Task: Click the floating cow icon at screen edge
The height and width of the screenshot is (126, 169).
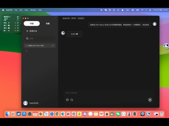Action: click(166, 46)
